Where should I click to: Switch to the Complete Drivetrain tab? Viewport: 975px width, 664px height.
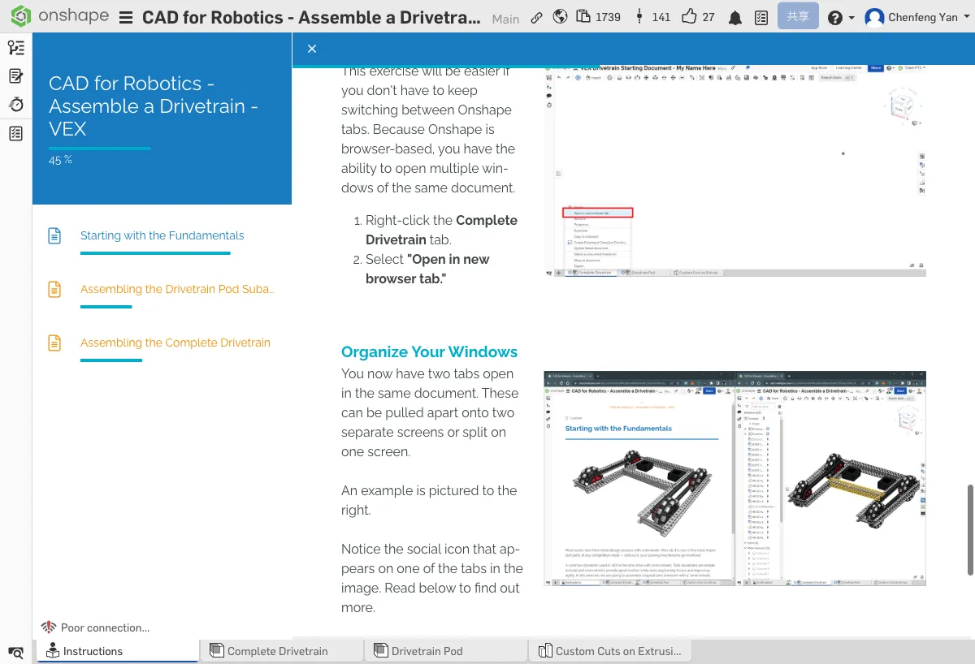[278, 651]
